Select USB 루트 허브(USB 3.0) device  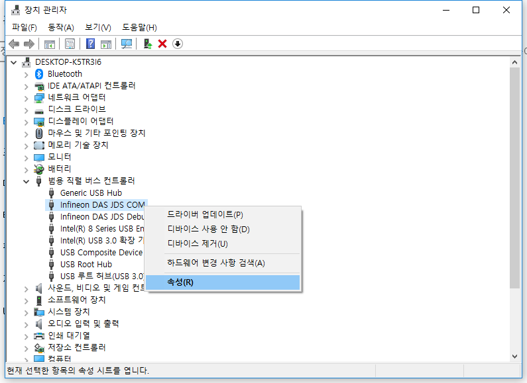102,277
